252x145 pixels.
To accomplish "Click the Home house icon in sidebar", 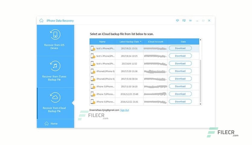I will point(47,123).
